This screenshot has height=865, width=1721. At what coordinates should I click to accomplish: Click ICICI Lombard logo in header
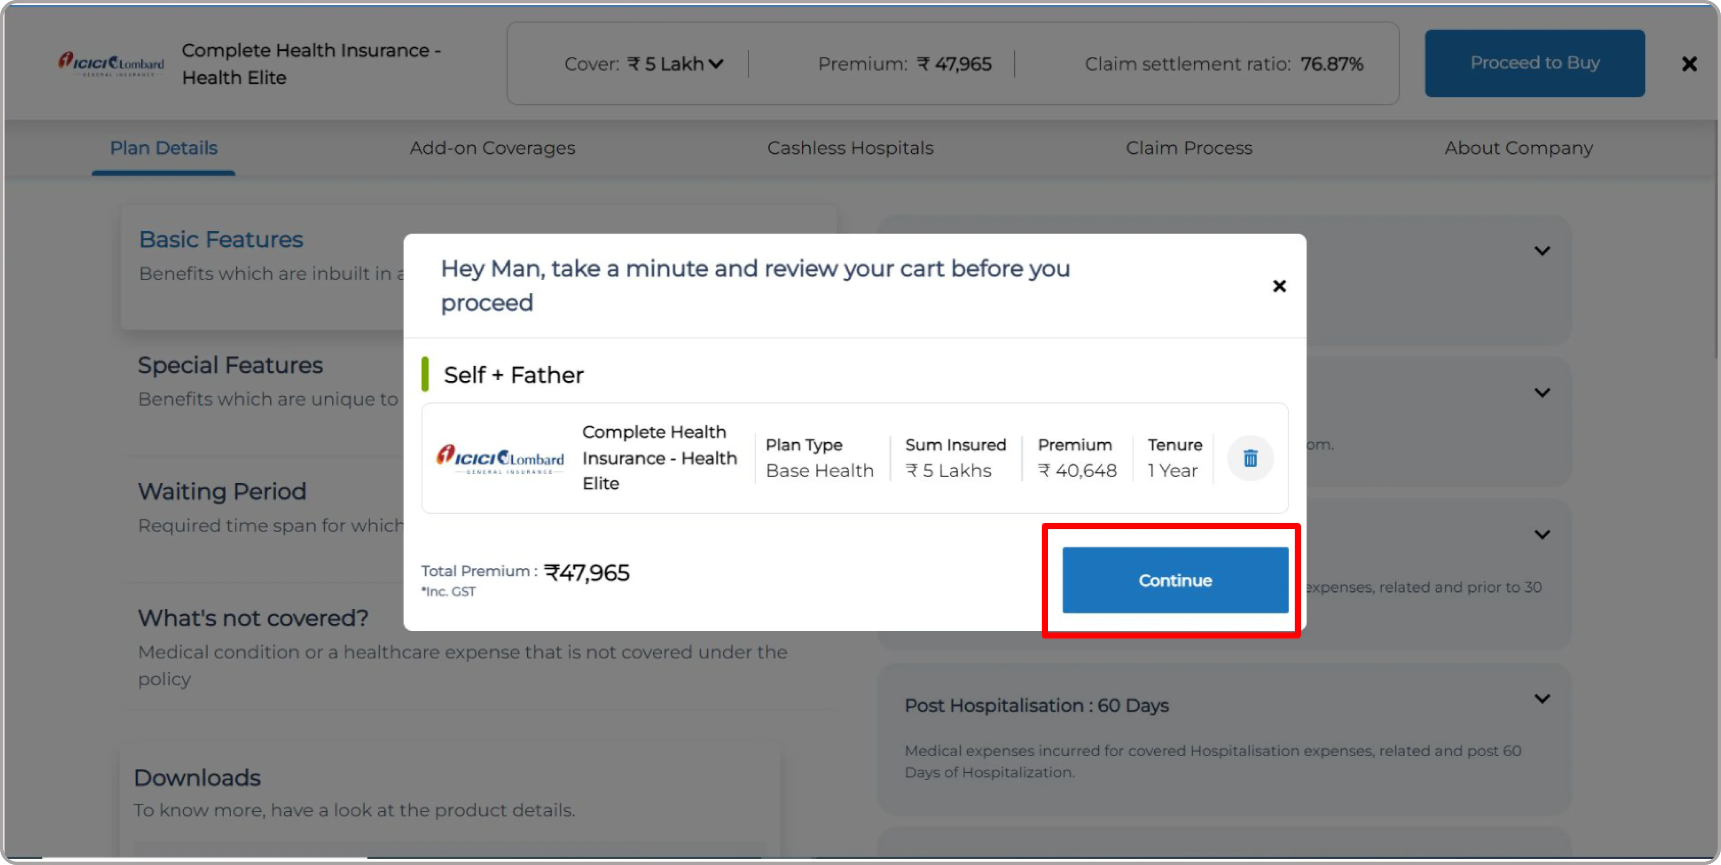coord(111,64)
